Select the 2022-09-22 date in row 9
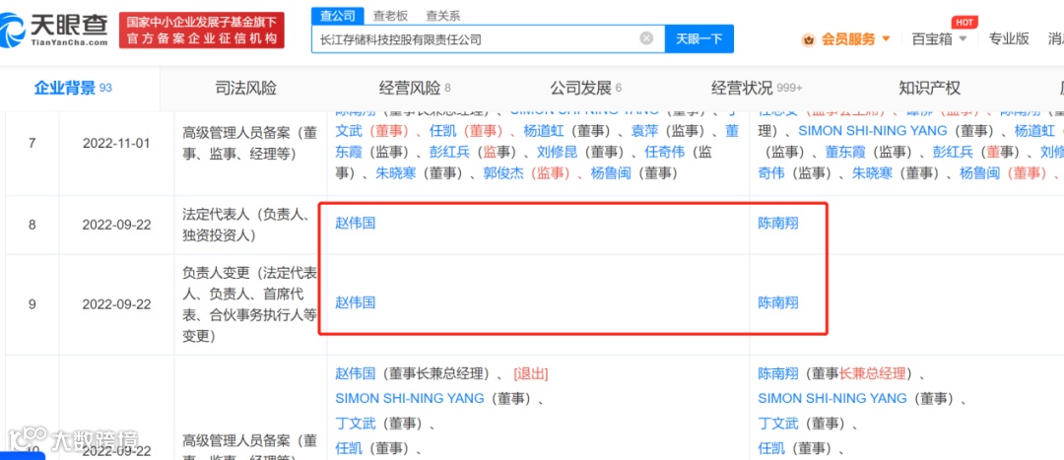Screen dimensions: 1064x460 116,304
